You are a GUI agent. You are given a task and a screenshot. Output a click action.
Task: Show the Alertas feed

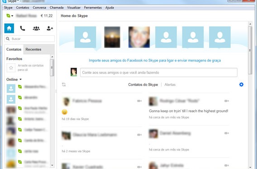click(170, 84)
